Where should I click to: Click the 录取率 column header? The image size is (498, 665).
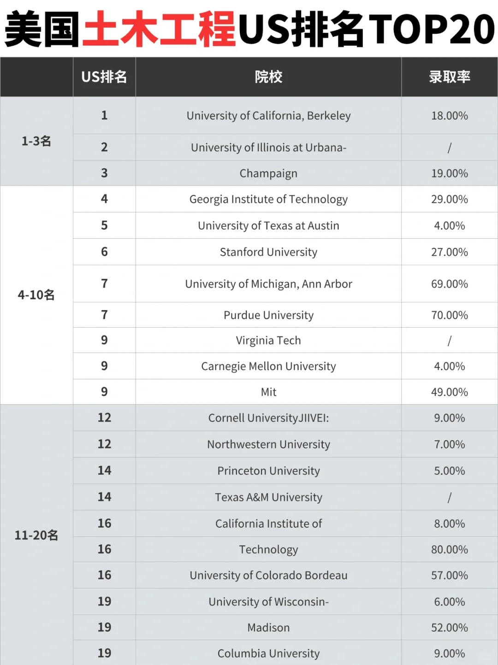[x=450, y=77]
